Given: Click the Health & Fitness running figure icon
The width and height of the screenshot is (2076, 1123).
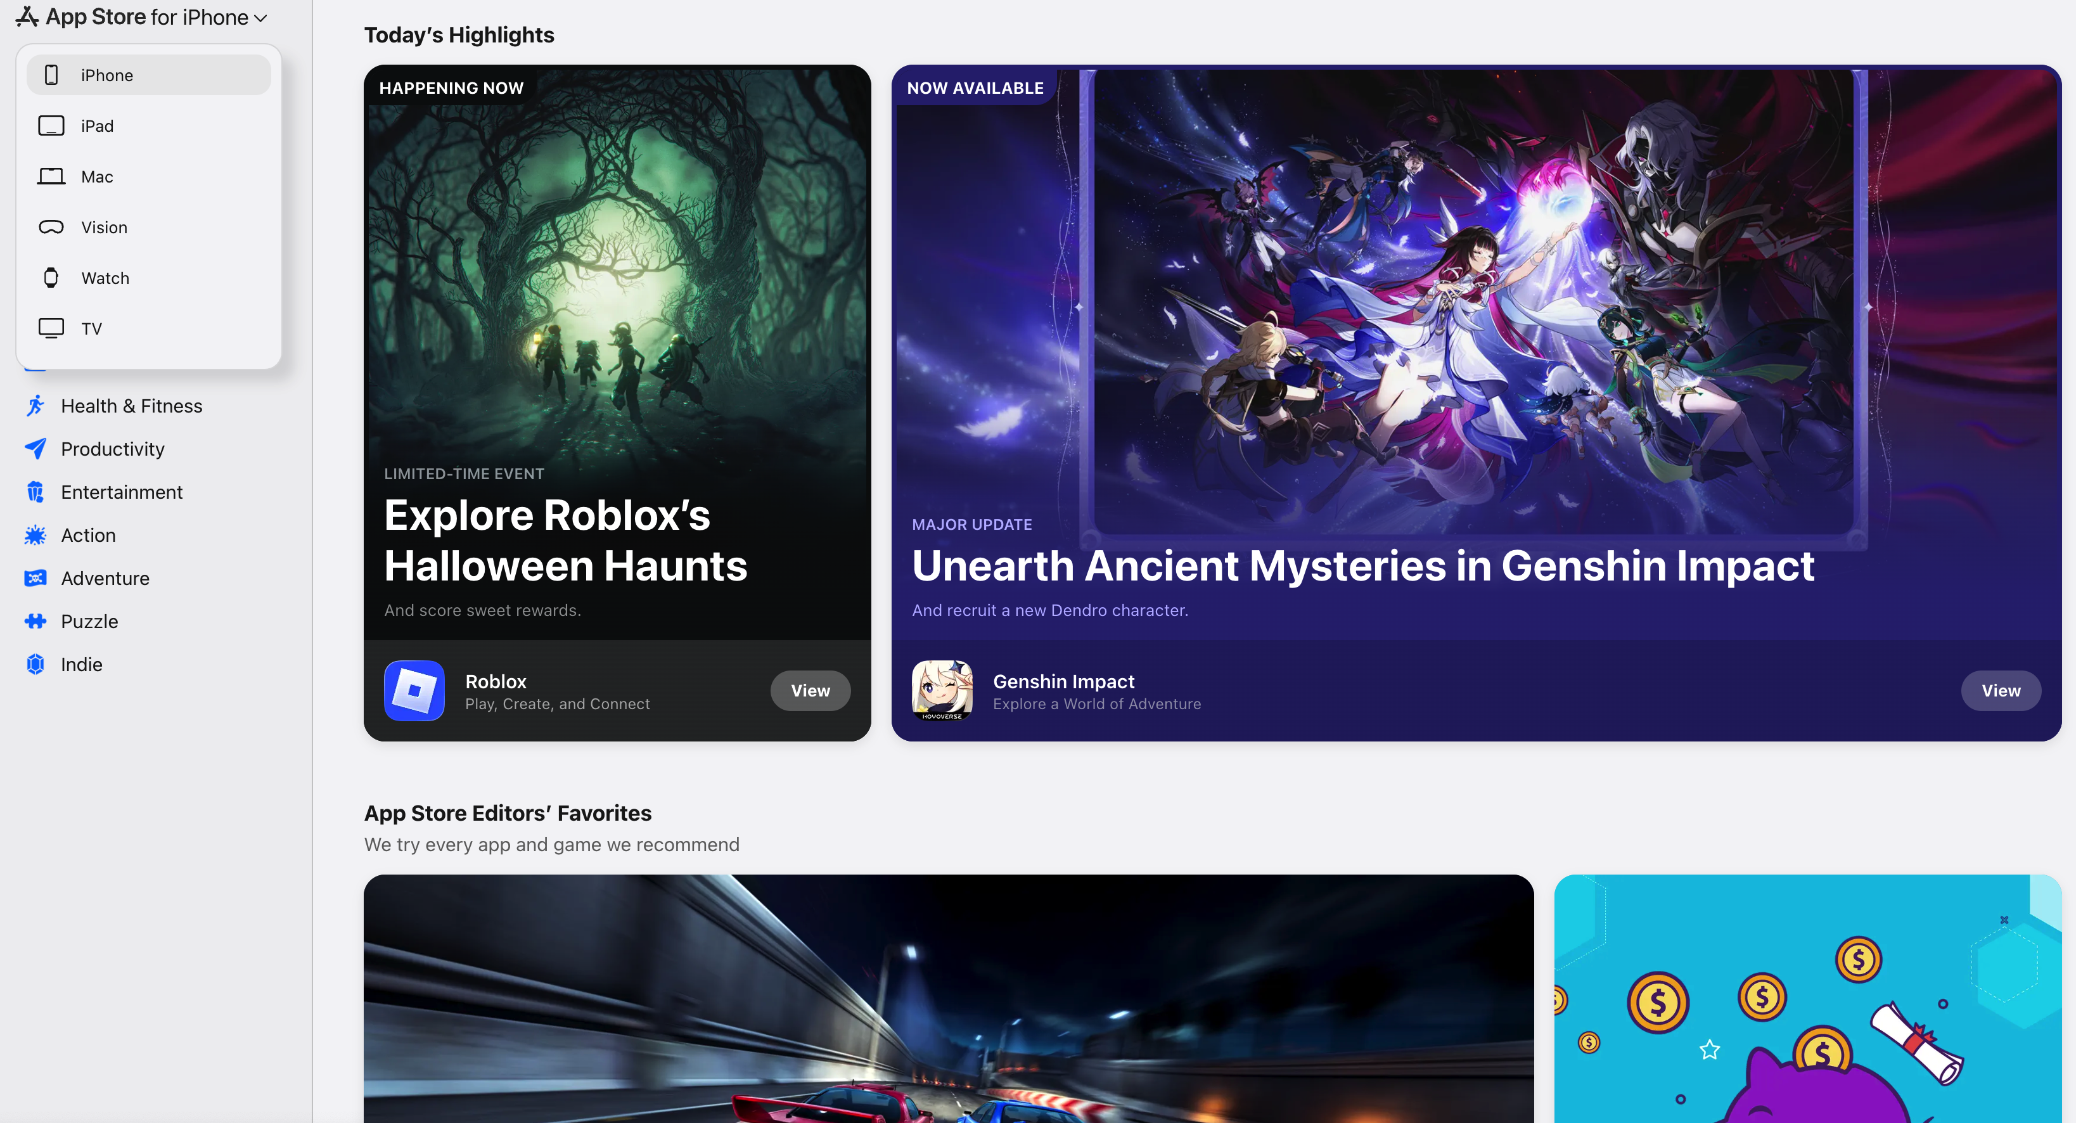Looking at the screenshot, I should coord(35,406).
